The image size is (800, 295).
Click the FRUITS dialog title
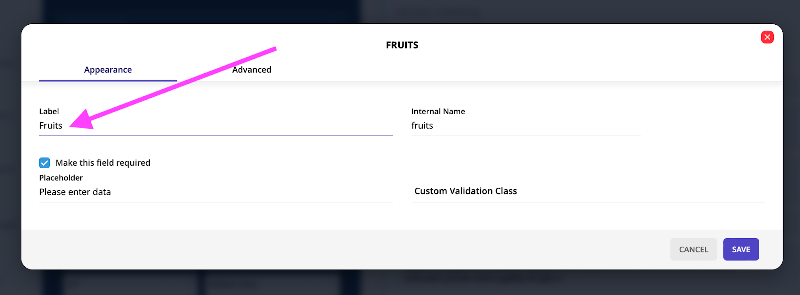pyautogui.click(x=402, y=45)
